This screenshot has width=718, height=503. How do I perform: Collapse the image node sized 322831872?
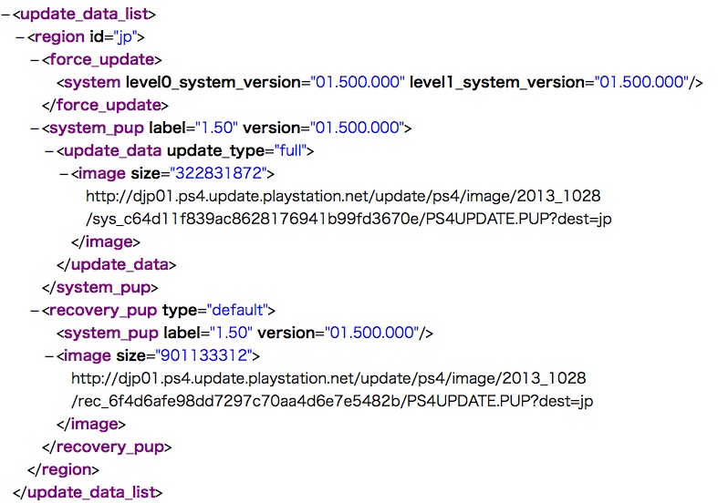tap(64, 173)
